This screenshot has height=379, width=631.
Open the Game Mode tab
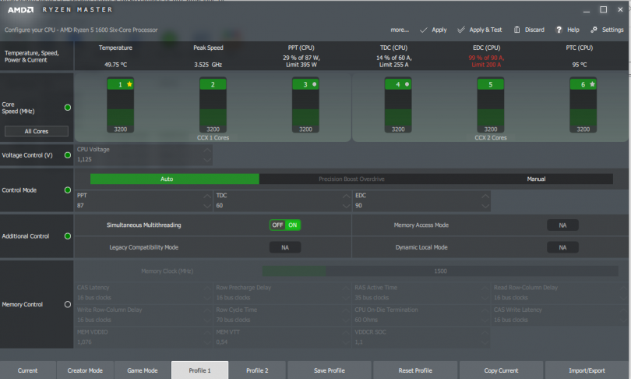[143, 370]
